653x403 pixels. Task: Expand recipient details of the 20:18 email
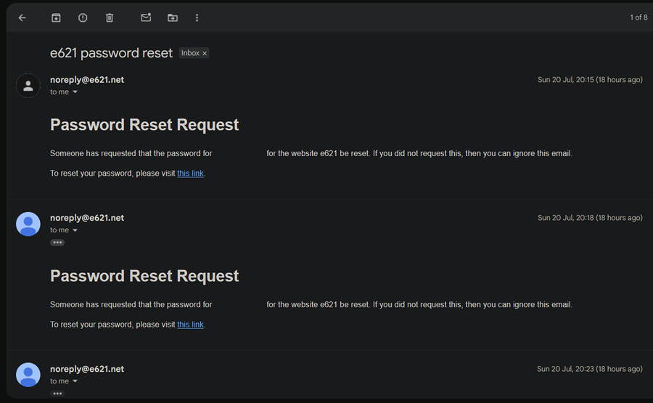(x=75, y=230)
